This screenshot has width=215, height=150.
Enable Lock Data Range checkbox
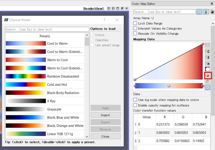(x=135, y=23)
